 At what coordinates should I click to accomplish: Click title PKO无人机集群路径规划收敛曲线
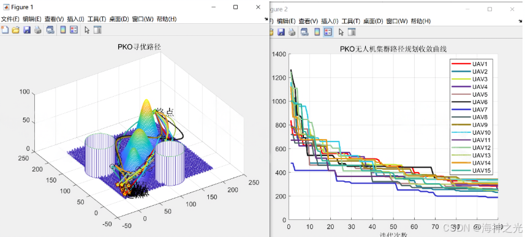click(393, 49)
